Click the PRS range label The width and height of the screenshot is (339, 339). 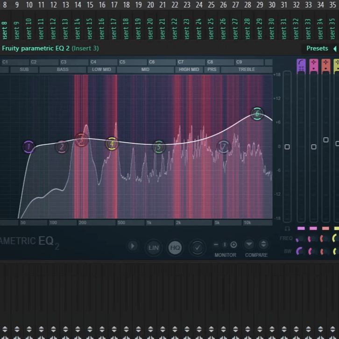[x=212, y=70]
